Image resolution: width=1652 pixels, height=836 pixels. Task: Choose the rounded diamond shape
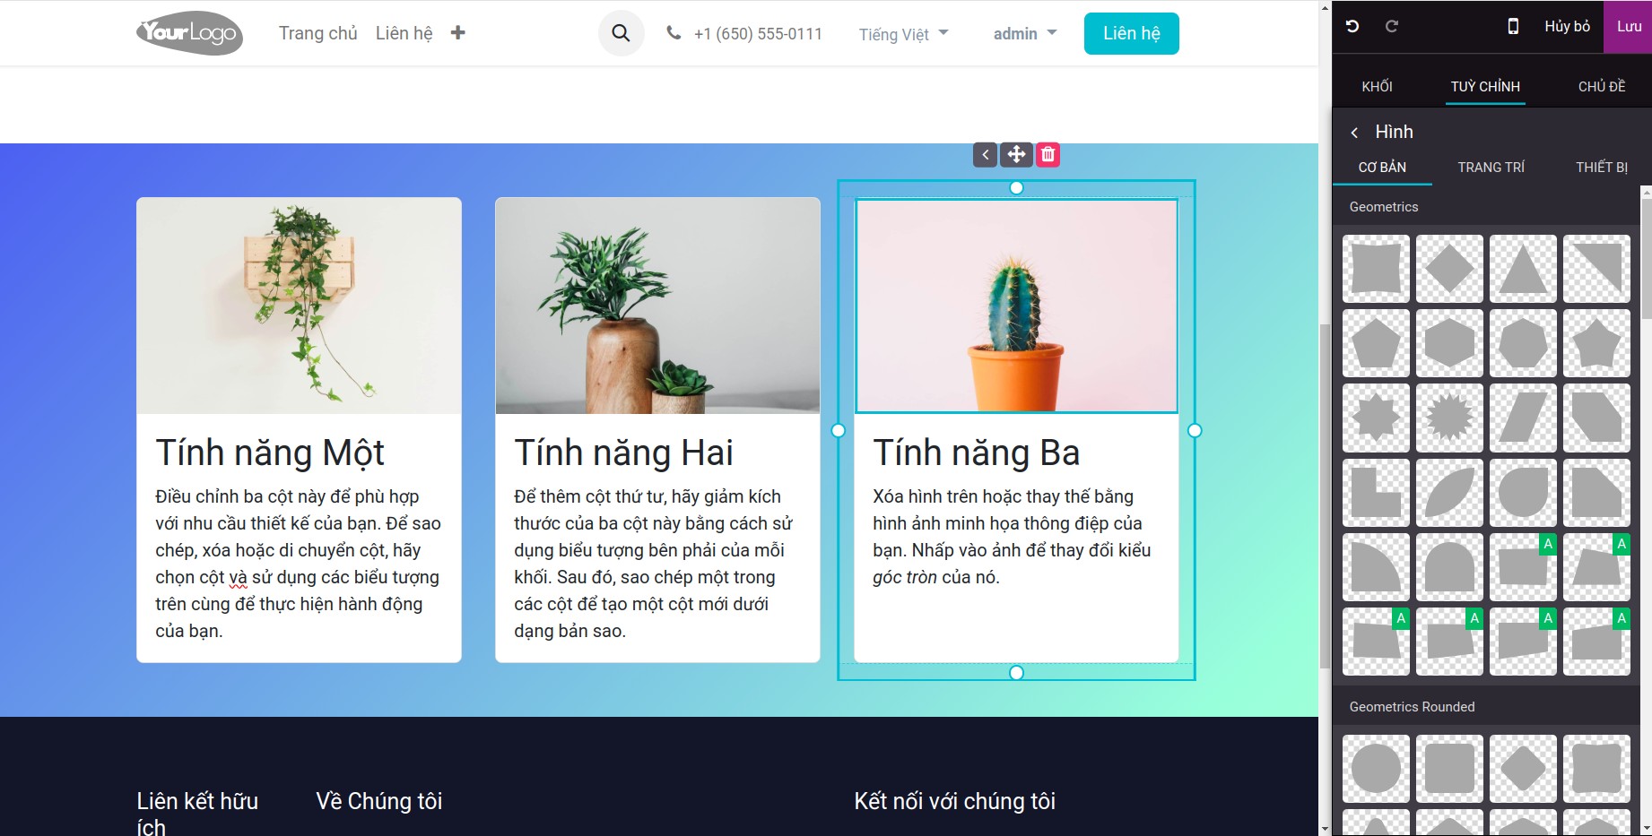coord(1523,769)
